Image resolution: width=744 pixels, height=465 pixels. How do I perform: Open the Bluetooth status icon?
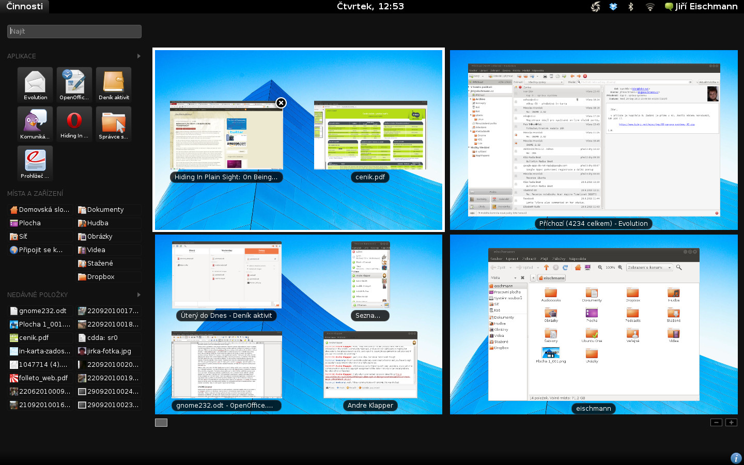click(631, 7)
